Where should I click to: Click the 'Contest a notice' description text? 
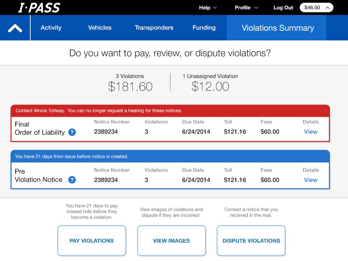point(251,212)
